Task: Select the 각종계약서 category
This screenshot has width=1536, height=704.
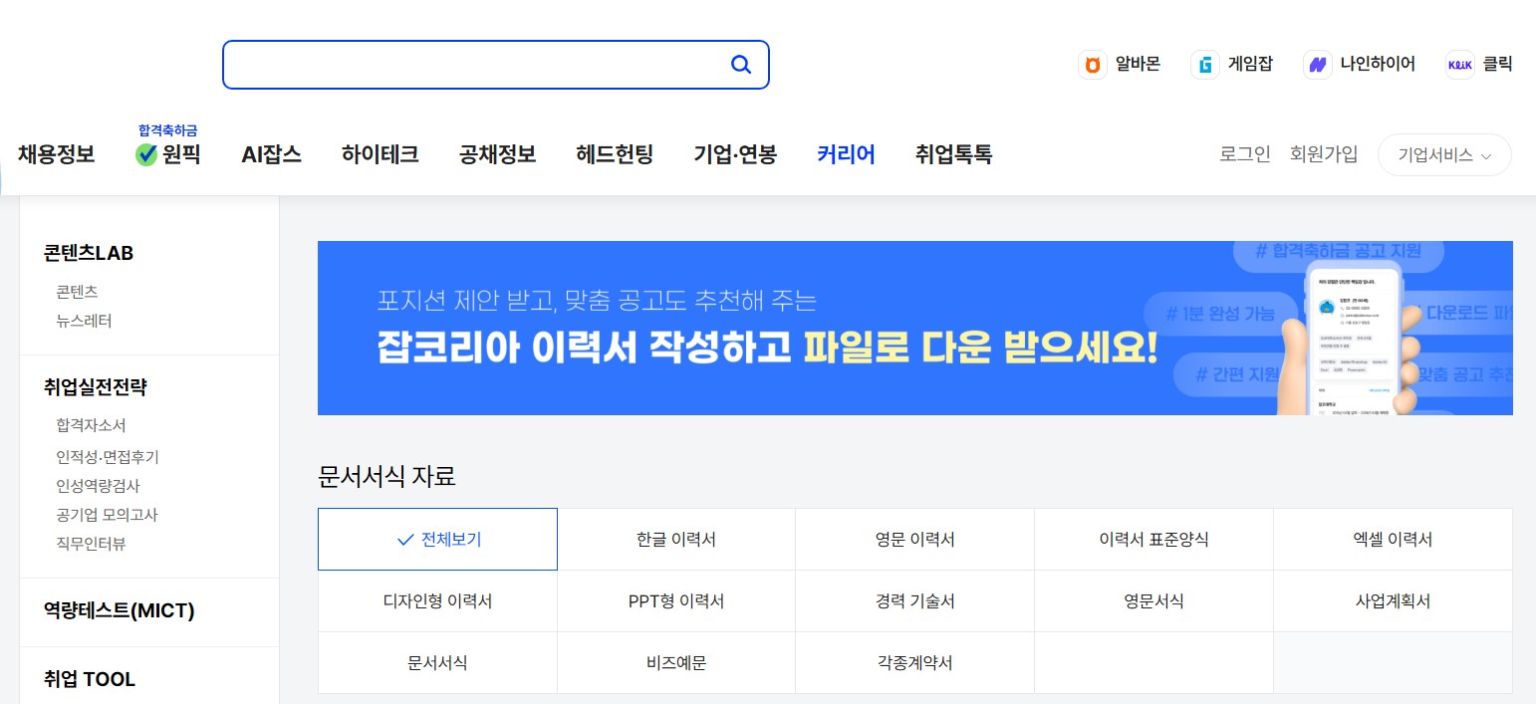Action: [914, 663]
